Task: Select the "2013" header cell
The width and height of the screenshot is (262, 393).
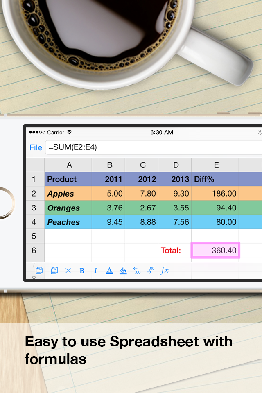Action: pos(175,179)
